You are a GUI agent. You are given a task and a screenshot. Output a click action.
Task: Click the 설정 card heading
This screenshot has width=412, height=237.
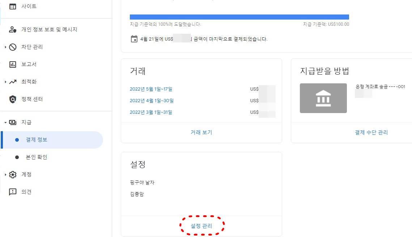(138, 164)
